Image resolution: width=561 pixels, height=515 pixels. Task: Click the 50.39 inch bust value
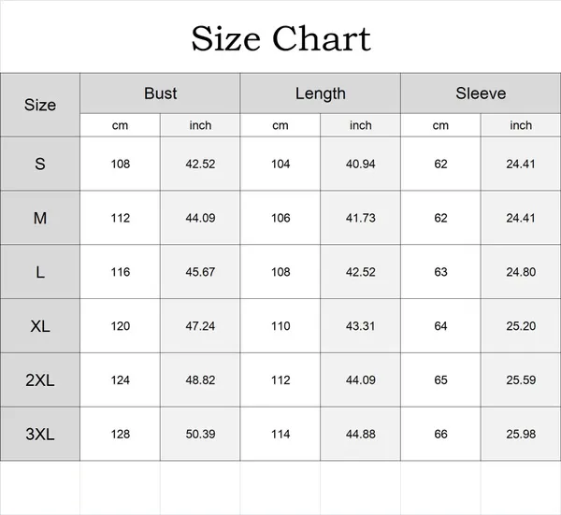pos(201,435)
